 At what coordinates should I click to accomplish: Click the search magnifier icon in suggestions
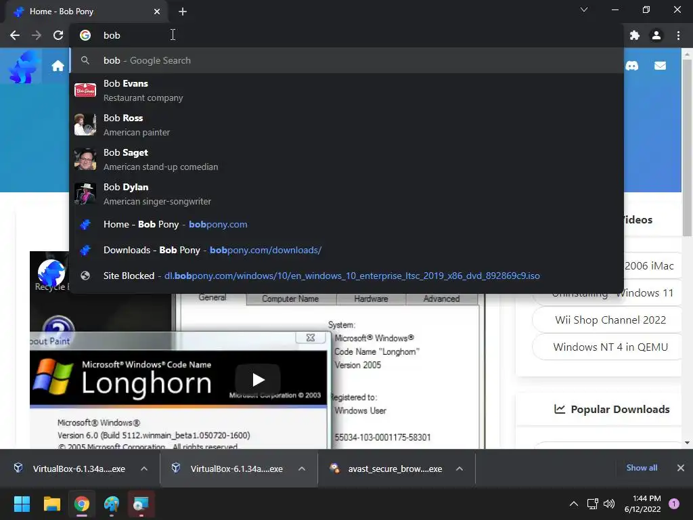(85, 60)
